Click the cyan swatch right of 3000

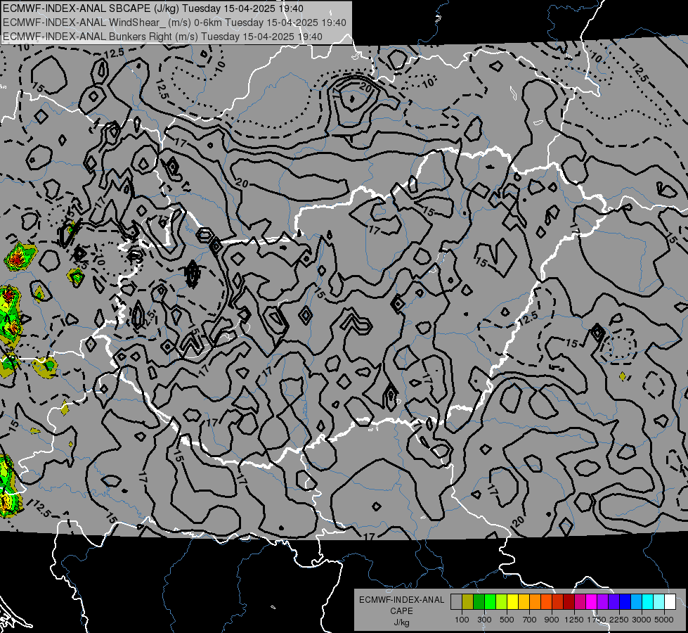click(648, 602)
